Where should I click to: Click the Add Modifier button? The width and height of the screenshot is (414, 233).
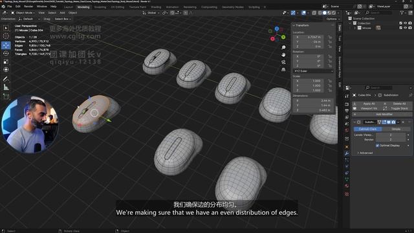(x=382, y=115)
